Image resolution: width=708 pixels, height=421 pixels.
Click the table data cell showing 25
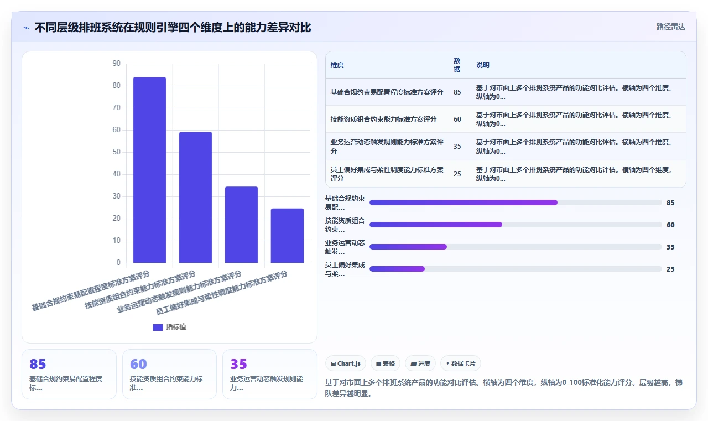[457, 174]
